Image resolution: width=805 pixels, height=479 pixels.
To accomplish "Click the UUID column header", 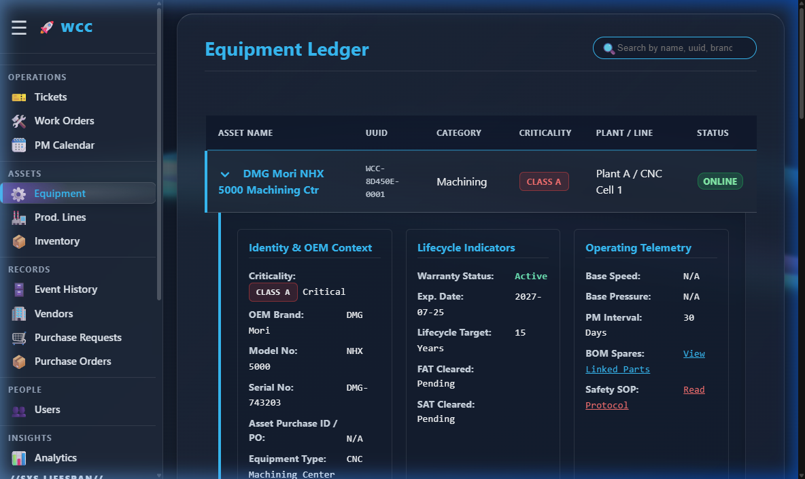I will [x=376, y=132].
